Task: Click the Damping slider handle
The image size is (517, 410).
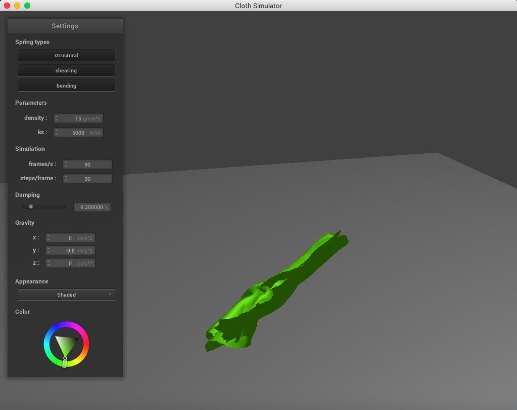Action: [x=31, y=207]
